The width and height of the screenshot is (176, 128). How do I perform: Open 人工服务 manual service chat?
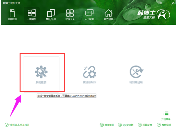pyautogui.click(x=89, y=15)
